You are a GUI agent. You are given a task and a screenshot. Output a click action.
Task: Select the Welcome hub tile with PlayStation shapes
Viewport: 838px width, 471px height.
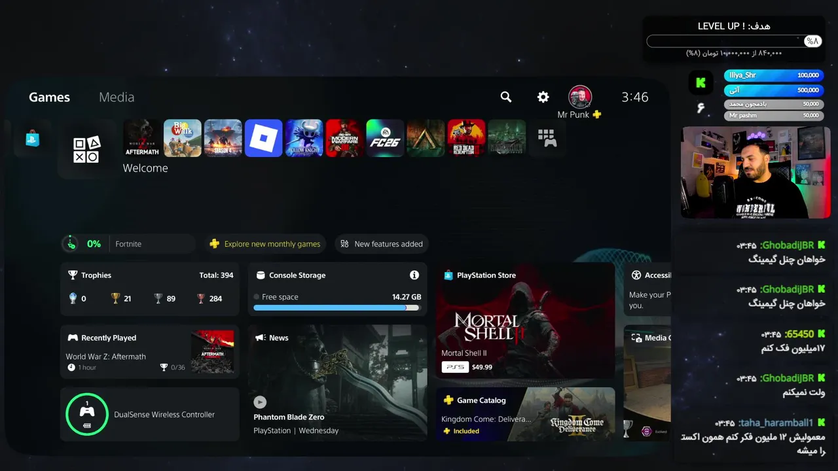pyautogui.click(x=87, y=149)
